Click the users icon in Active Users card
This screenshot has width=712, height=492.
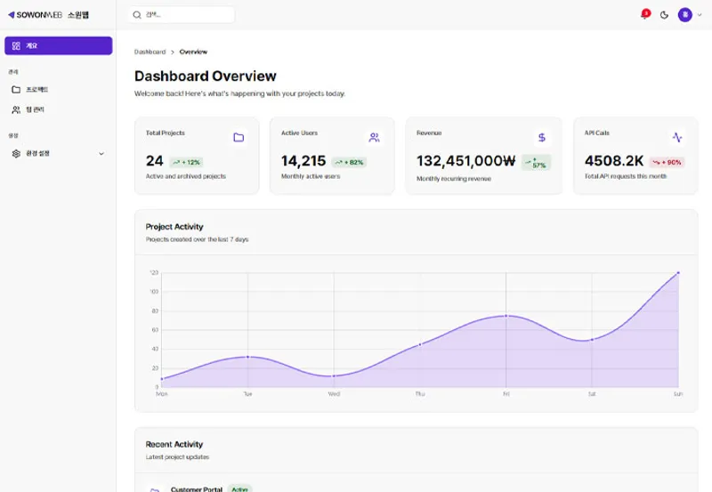point(374,137)
